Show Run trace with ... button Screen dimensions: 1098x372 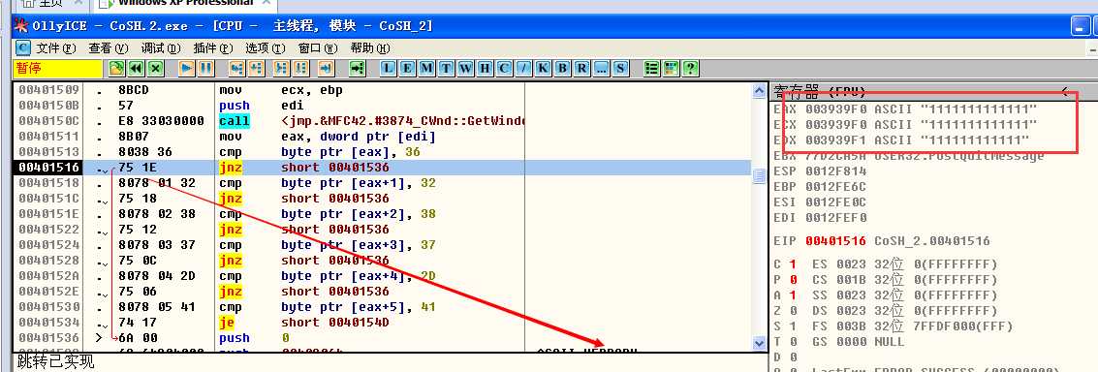(601, 68)
